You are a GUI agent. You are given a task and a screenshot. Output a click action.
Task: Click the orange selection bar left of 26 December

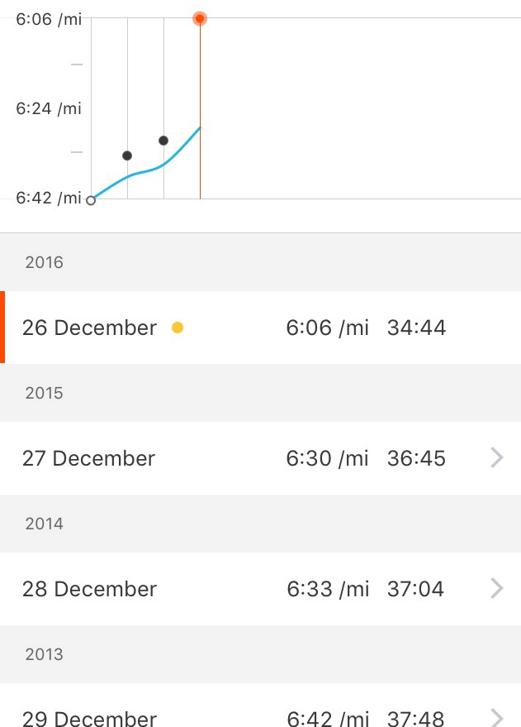(2, 328)
